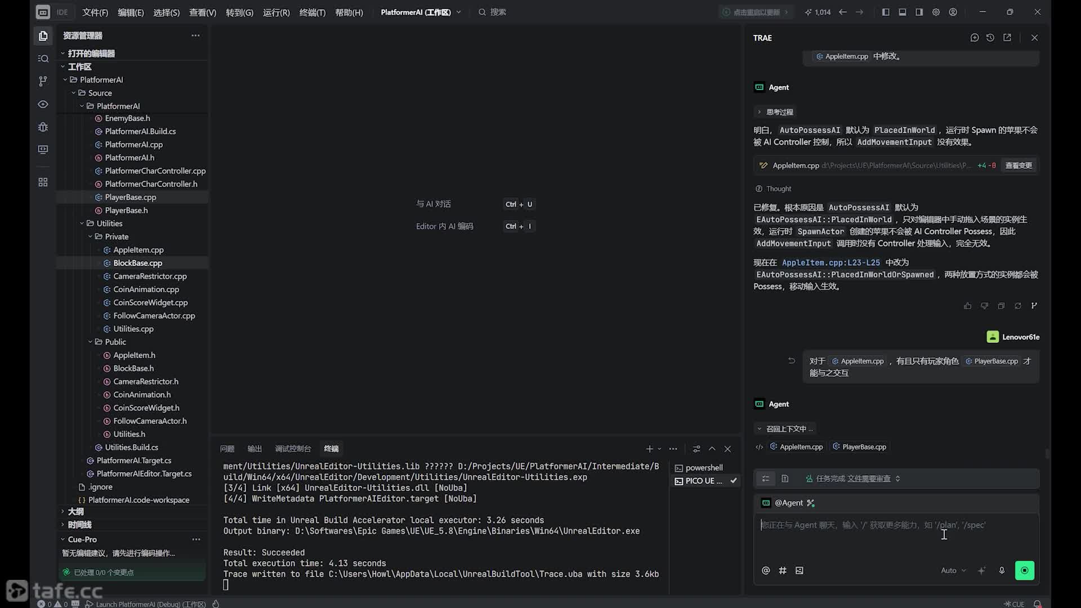Expand the 思考过程 section
Screen dimensions: 1081x608
click(x=775, y=112)
